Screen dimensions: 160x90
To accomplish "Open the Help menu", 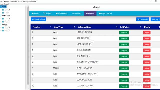I will (1, 4).
